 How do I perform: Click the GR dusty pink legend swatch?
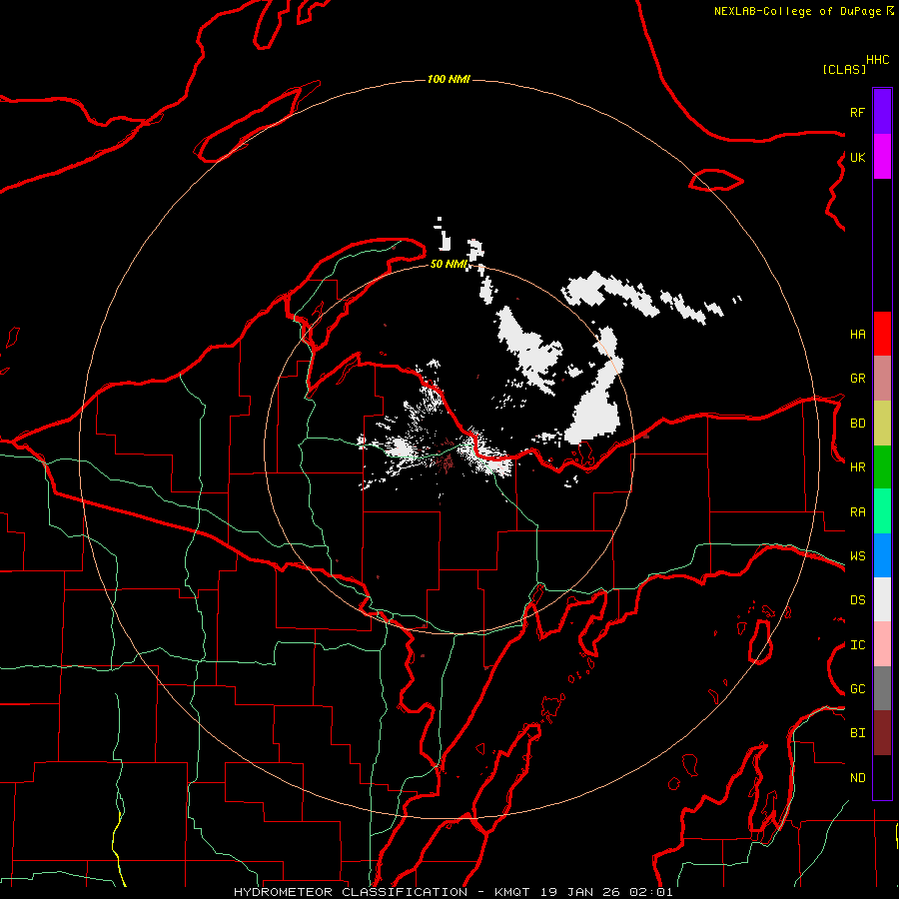(882, 379)
